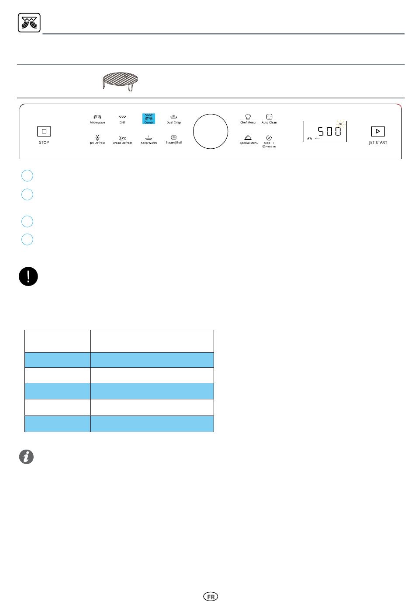The image size is (415, 601).
Task: Click the JET START button
Action: point(378,131)
